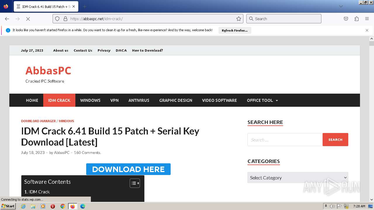Open GRAPHIC DESIGN navigation category
This screenshot has height=210, width=374.
pyautogui.click(x=176, y=100)
